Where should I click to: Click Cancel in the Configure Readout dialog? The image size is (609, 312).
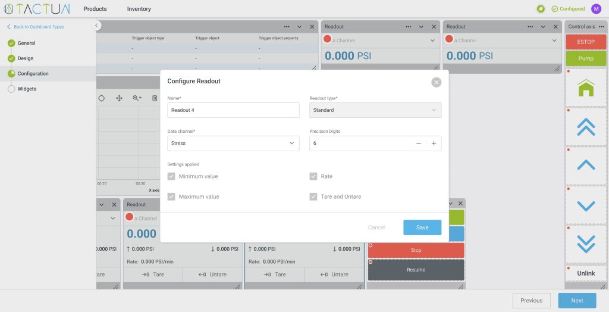376,227
